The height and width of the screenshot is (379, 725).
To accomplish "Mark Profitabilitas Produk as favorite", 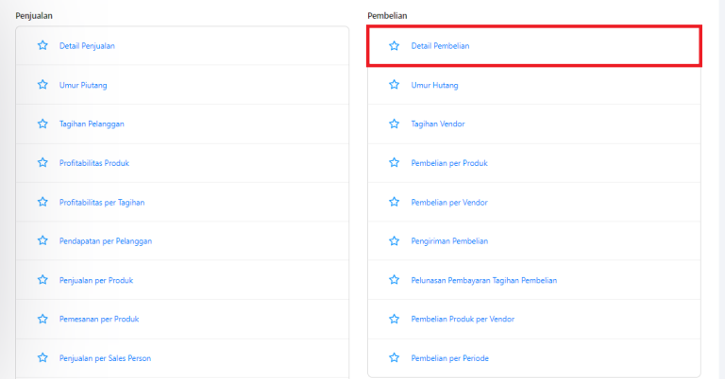I will 42,162.
